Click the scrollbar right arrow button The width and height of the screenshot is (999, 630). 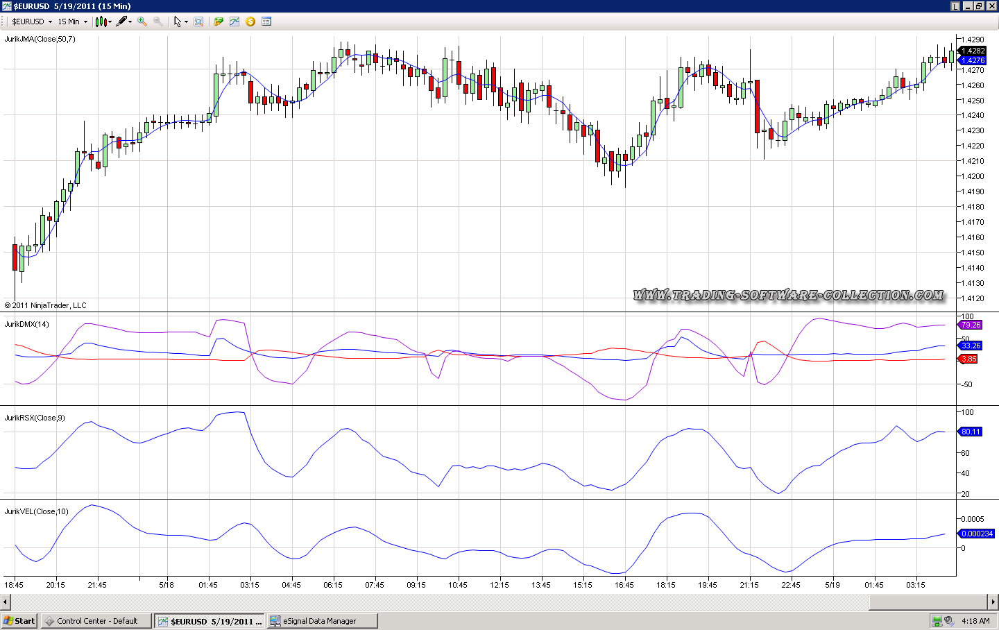[x=993, y=602]
